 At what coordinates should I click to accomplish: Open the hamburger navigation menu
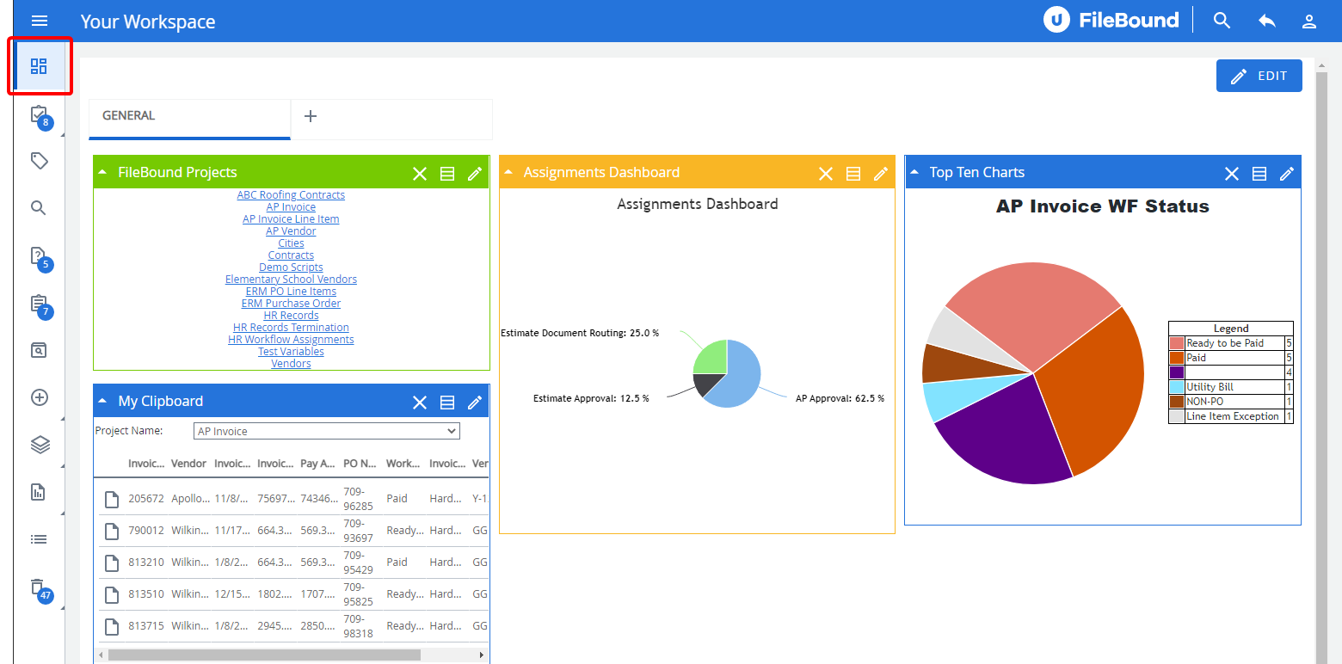[x=40, y=22]
